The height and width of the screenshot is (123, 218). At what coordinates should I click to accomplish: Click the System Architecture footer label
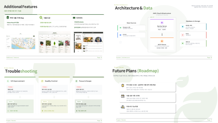coord(123,57)
